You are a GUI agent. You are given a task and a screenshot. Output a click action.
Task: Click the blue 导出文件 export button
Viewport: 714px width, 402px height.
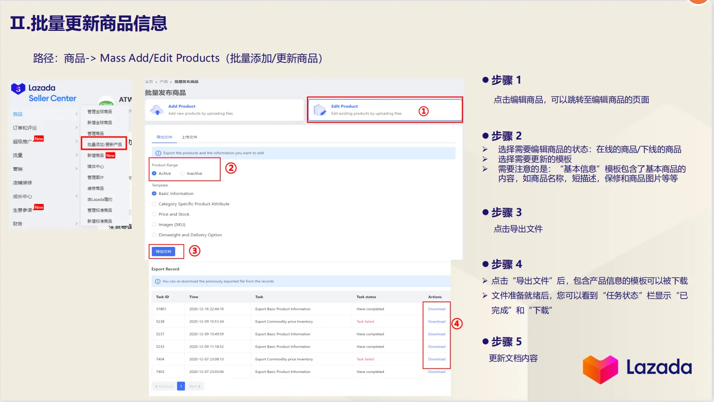coord(163,252)
